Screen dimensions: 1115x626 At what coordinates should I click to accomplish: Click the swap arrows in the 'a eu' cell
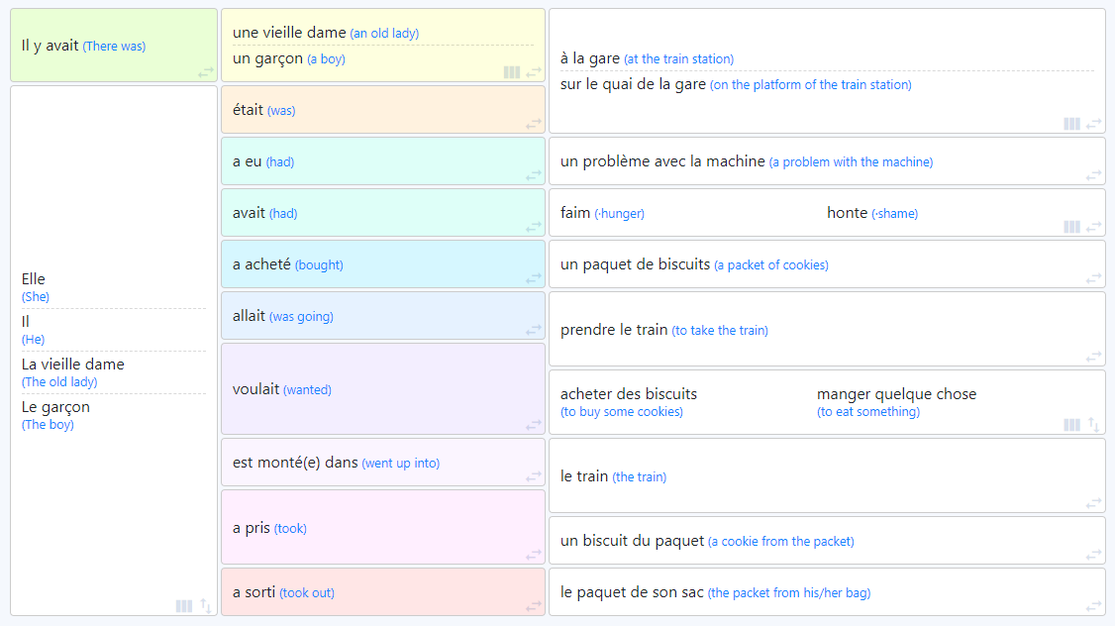pyautogui.click(x=534, y=175)
